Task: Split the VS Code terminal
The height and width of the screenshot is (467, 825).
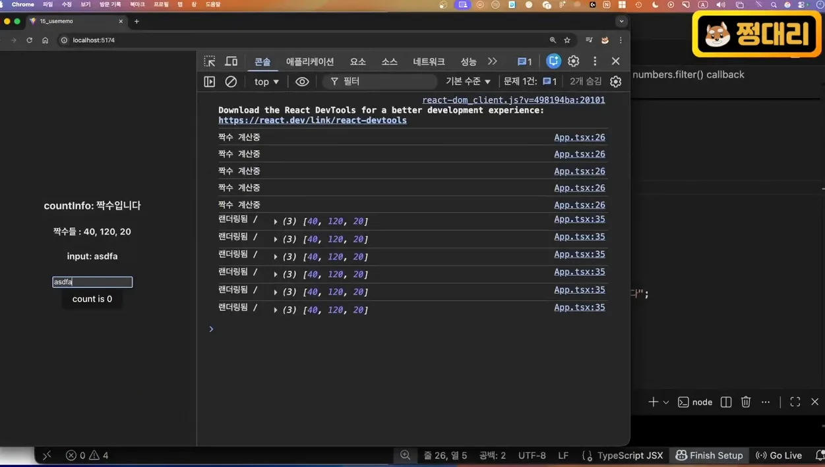Action: coord(726,402)
